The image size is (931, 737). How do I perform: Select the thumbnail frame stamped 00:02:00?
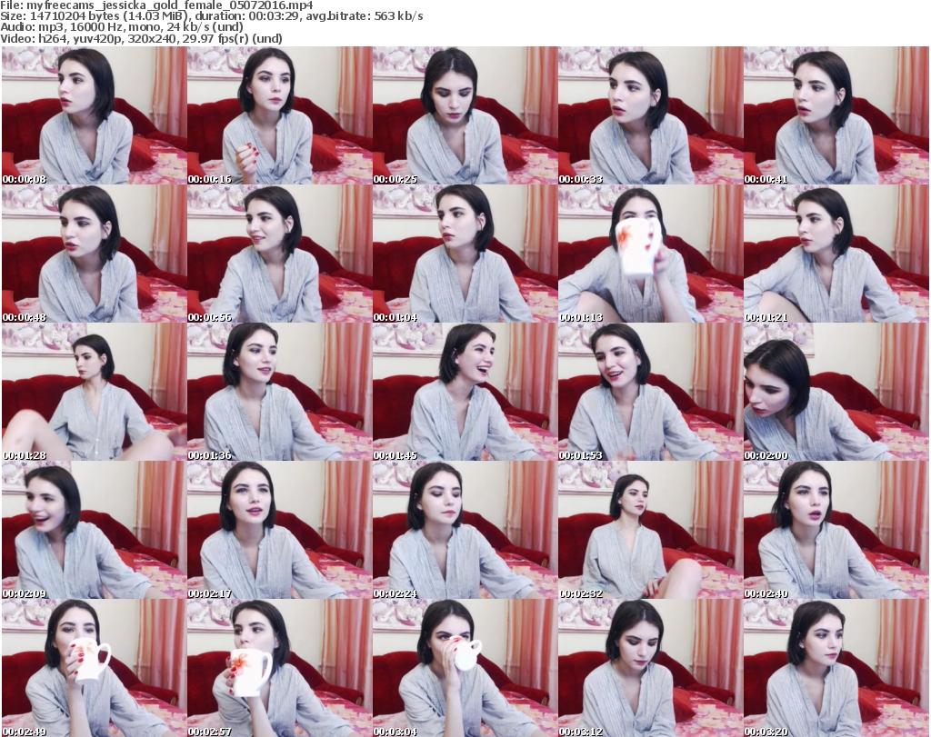(x=836, y=392)
